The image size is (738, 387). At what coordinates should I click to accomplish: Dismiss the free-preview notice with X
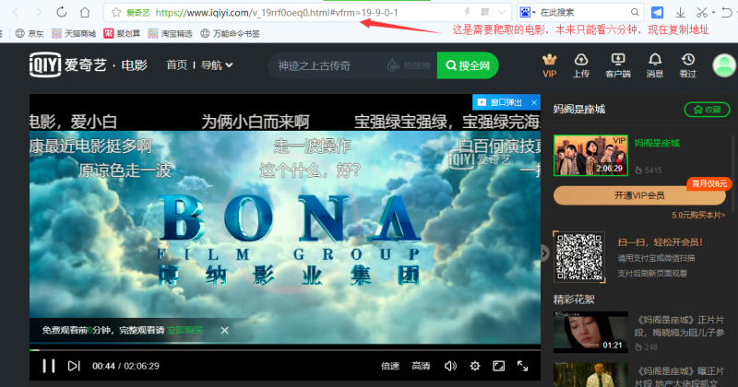pyautogui.click(x=224, y=331)
